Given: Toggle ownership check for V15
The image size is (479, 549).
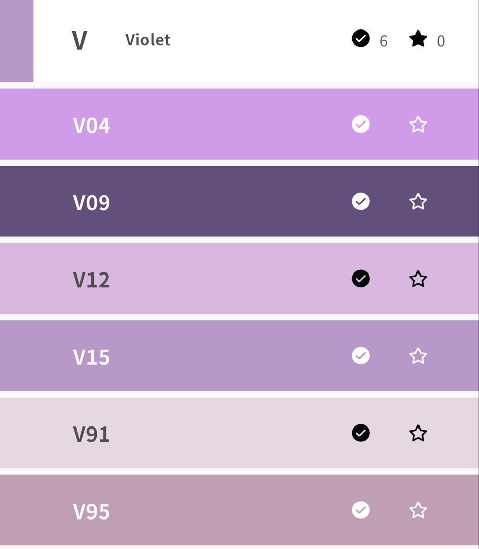Looking at the screenshot, I should pos(361,356).
